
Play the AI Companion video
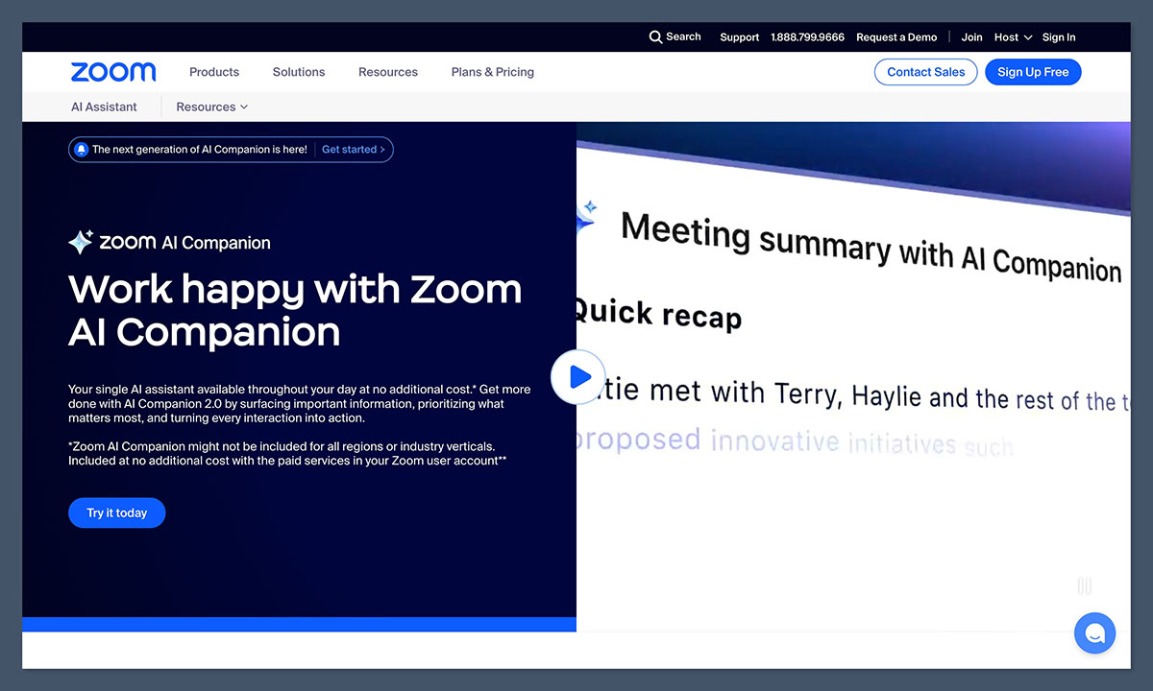click(577, 377)
